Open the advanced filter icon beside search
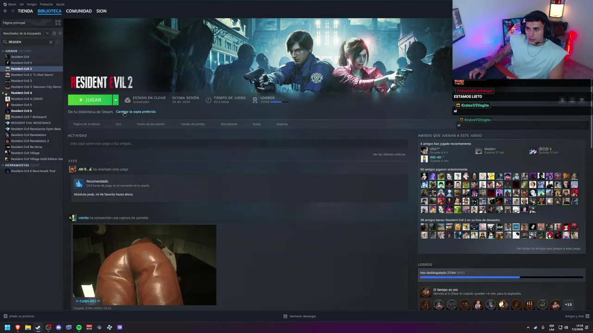This screenshot has height=333, width=593. tap(58, 42)
